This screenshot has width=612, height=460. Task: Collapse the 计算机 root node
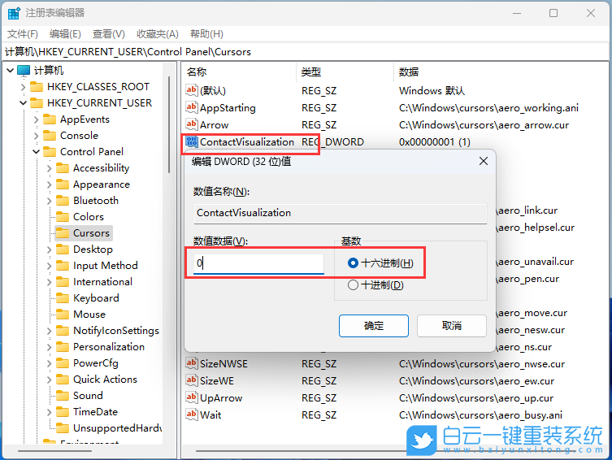click(x=10, y=71)
